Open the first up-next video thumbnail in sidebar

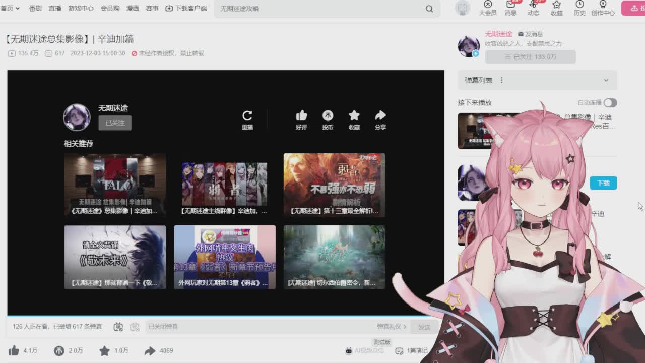click(474, 131)
